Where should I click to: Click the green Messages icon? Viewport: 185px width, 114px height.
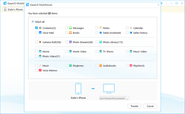[x=70, y=28]
